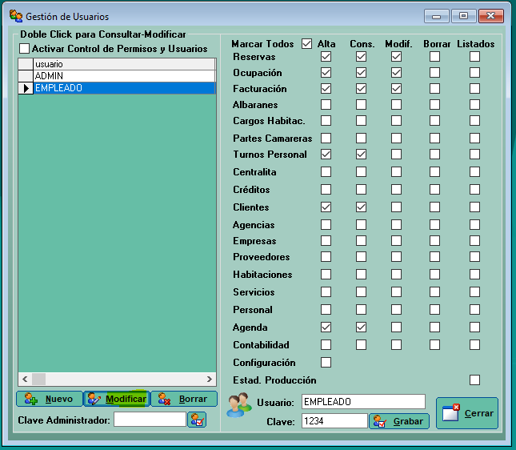516x450 pixels.
Task: Check Empresas Modif. permission
Action: (x=396, y=240)
